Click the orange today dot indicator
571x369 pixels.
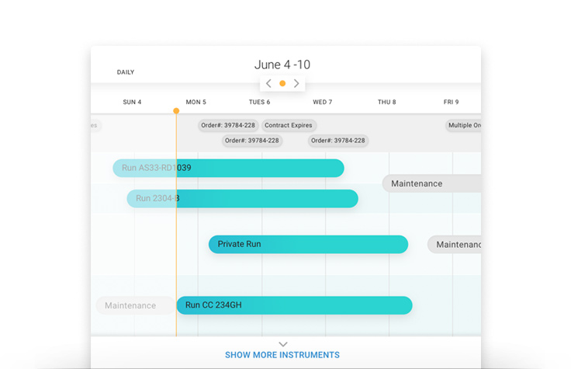click(x=282, y=84)
